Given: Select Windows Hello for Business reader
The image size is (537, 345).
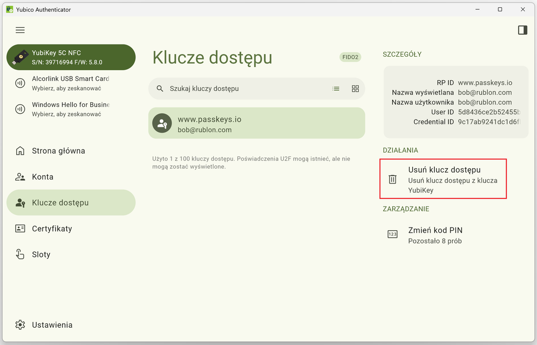Looking at the screenshot, I should coord(71,109).
